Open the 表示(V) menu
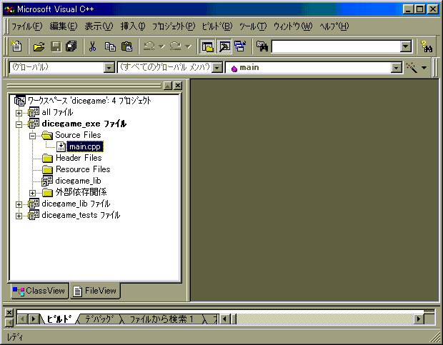The width and height of the screenshot is (443, 345). tap(99, 26)
